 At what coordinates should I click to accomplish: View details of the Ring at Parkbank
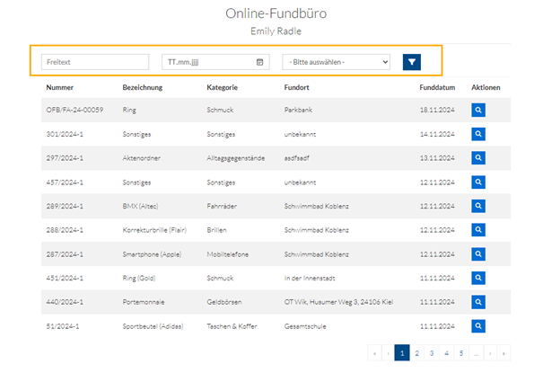478,110
